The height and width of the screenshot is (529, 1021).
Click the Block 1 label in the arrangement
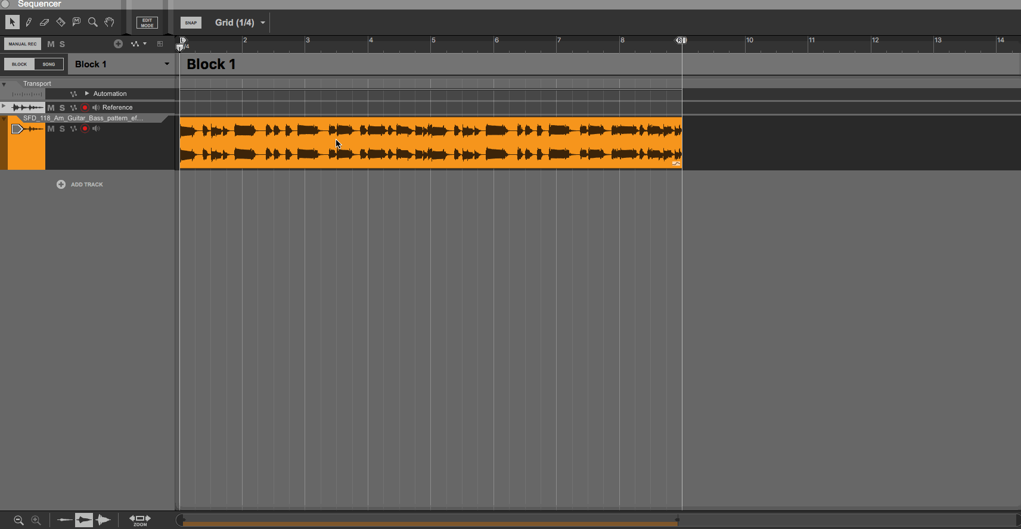tap(211, 64)
